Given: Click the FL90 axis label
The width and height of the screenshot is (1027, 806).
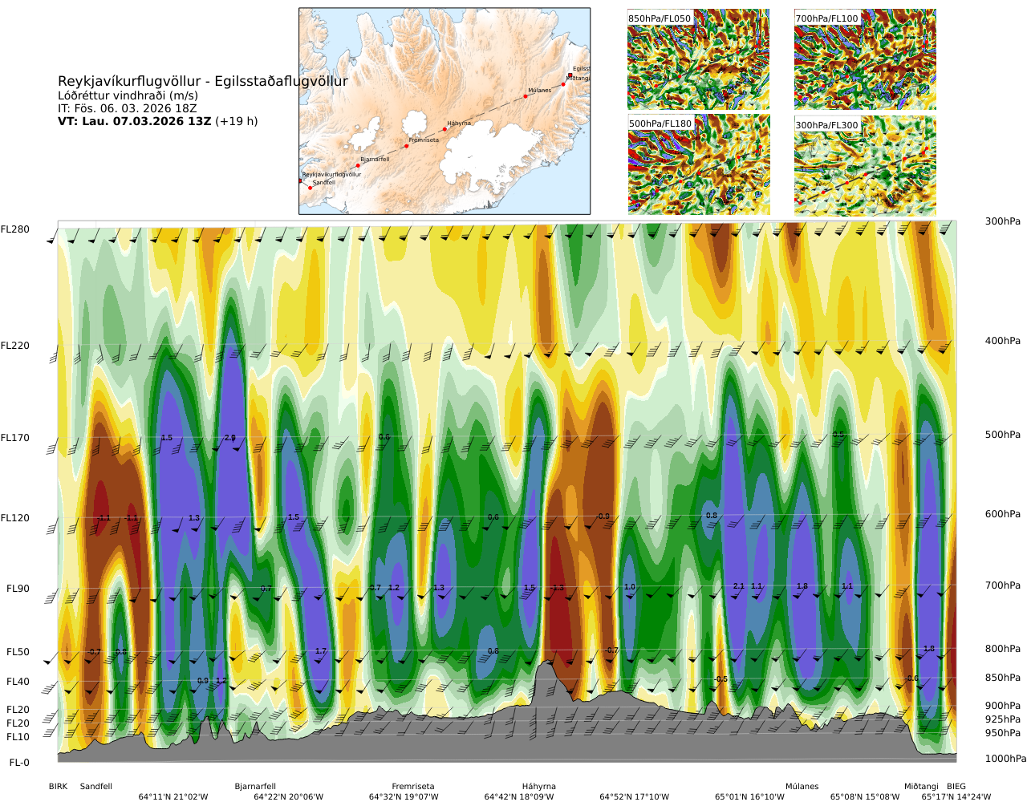Looking at the screenshot, I should (x=18, y=589).
